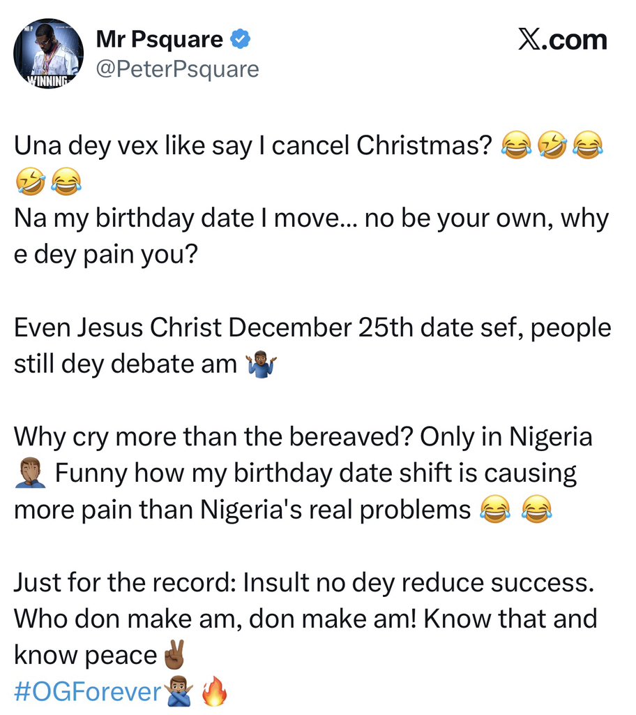Click the shrugging man emoji

(x=262, y=364)
